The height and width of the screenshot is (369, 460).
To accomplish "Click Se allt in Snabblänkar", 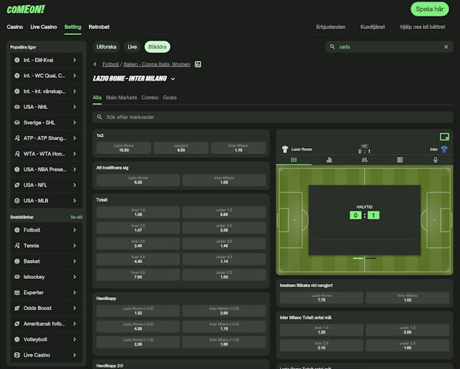I will coord(76,217).
